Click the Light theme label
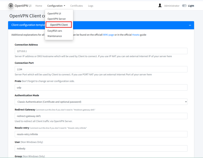The height and width of the screenshot is (158, 203). point(191,6)
